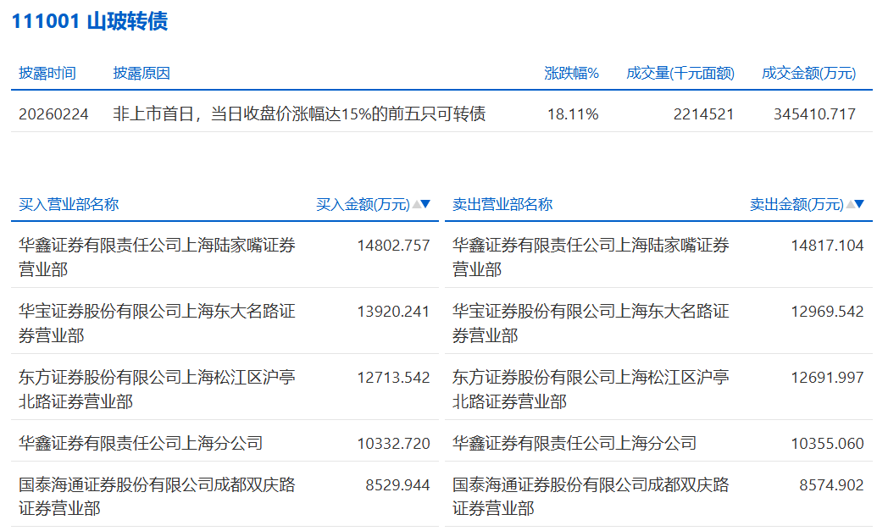Select the 成交金额(万元) column header
877x531 pixels.
pyautogui.click(x=808, y=73)
